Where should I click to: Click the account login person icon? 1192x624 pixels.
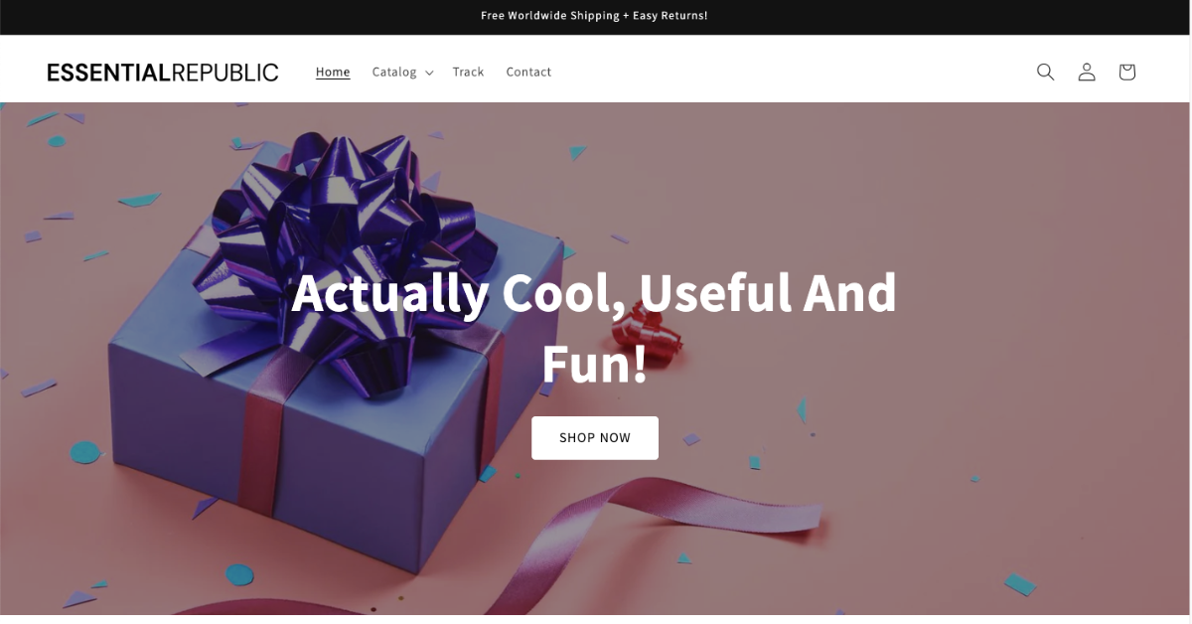coord(1087,72)
